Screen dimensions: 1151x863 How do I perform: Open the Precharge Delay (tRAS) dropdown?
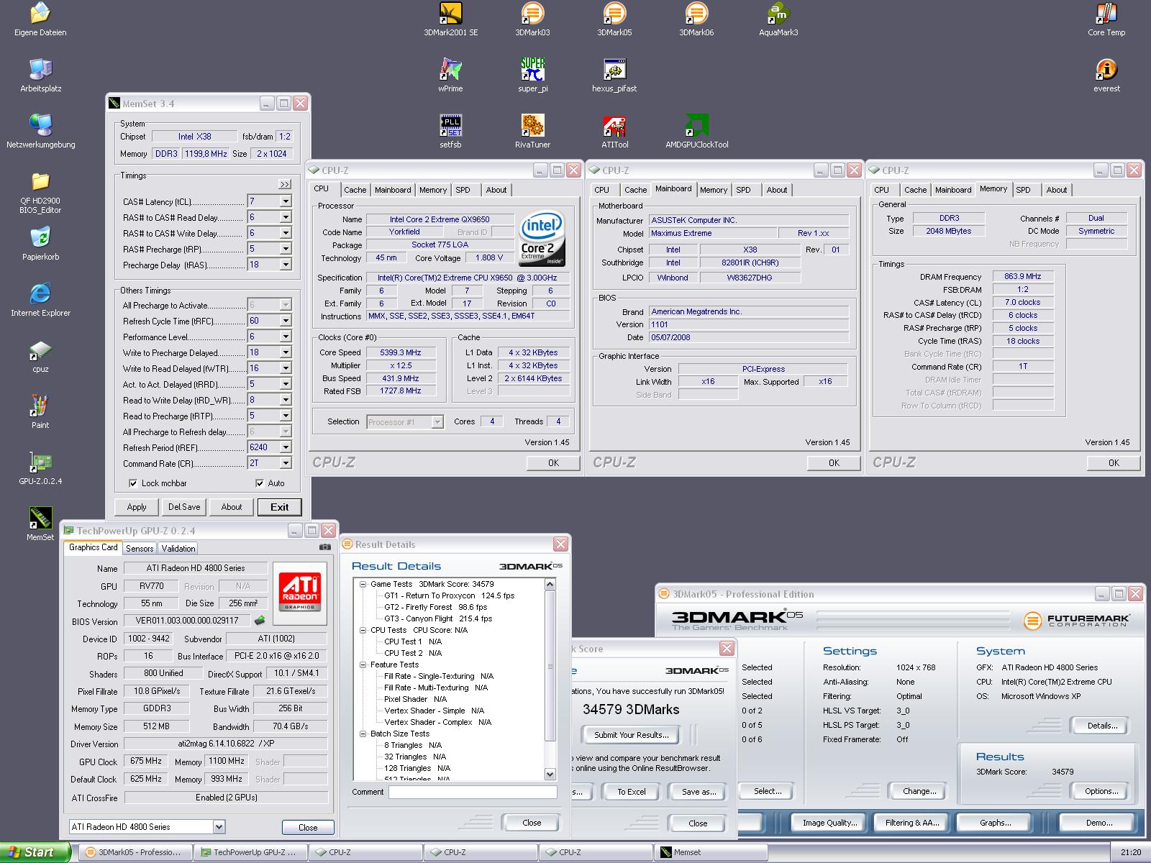[286, 265]
